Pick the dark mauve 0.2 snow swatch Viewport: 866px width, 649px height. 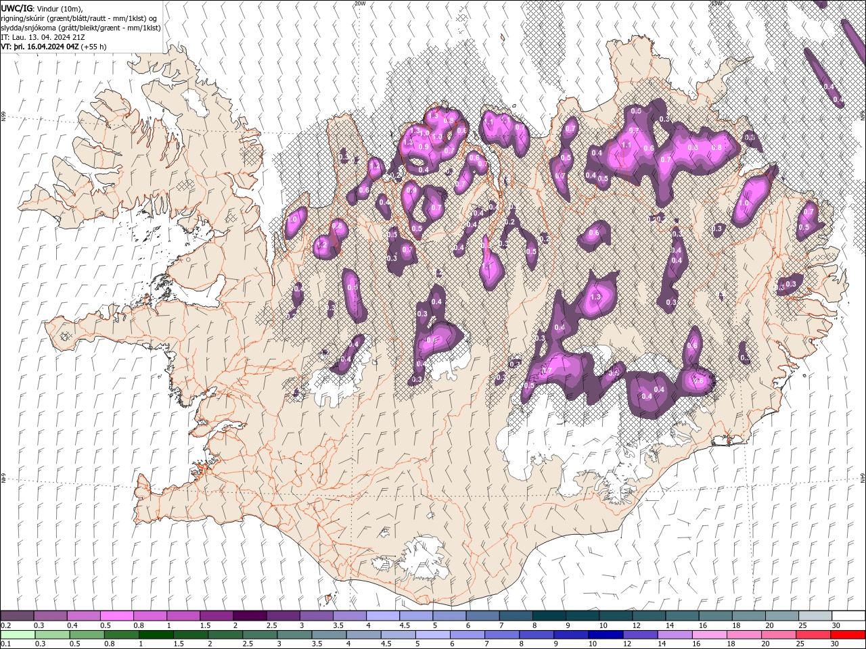(17, 616)
